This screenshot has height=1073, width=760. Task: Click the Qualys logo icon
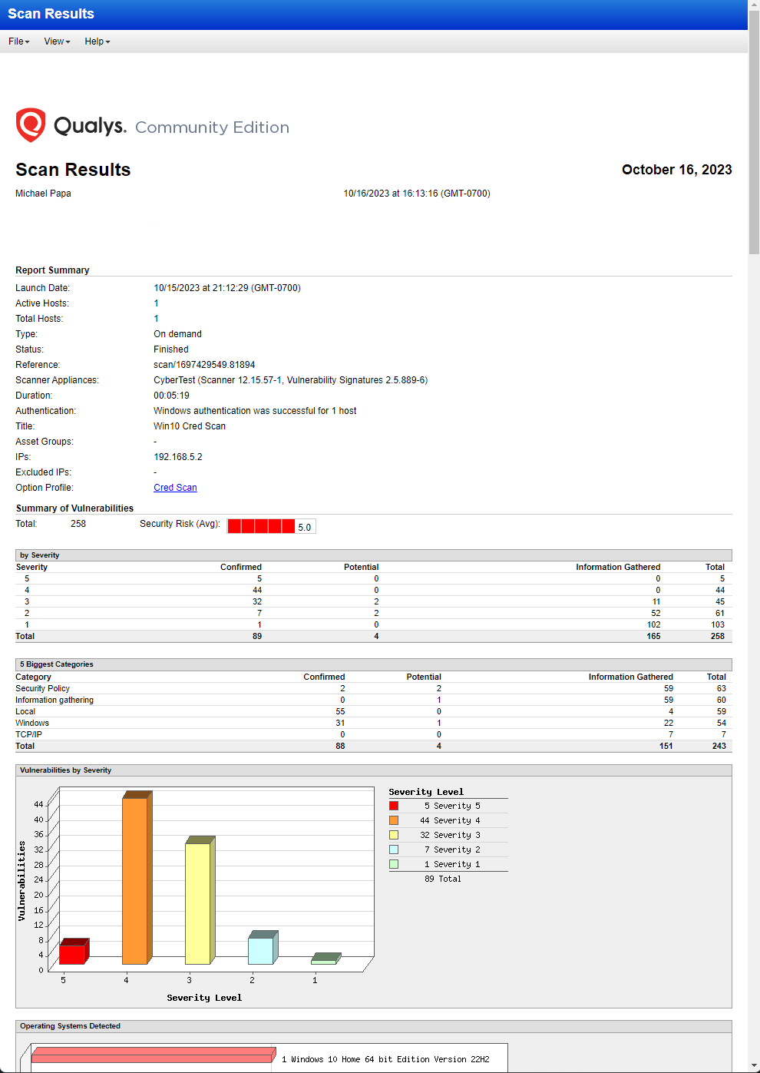(31, 123)
